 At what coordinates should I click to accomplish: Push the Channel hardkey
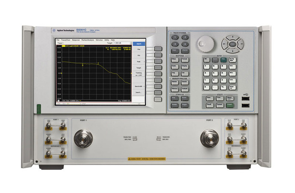pyautogui.click(x=185, y=51)
